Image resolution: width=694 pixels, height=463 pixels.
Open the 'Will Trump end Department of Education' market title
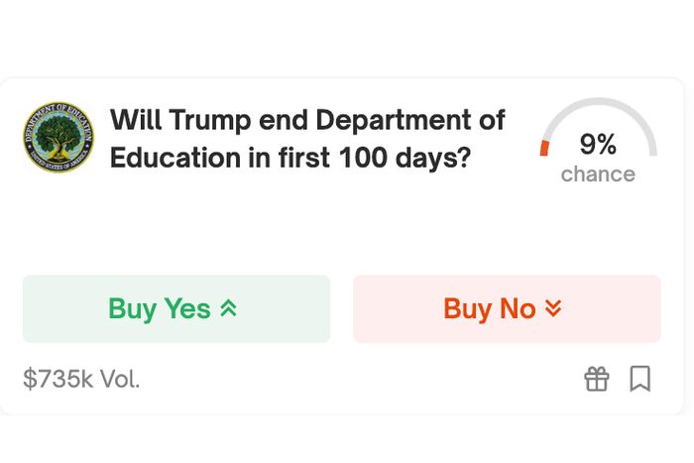pyautogui.click(x=307, y=138)
